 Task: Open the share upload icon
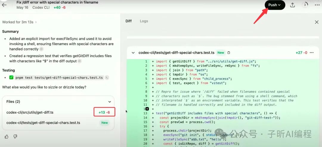tap(292, 5)
